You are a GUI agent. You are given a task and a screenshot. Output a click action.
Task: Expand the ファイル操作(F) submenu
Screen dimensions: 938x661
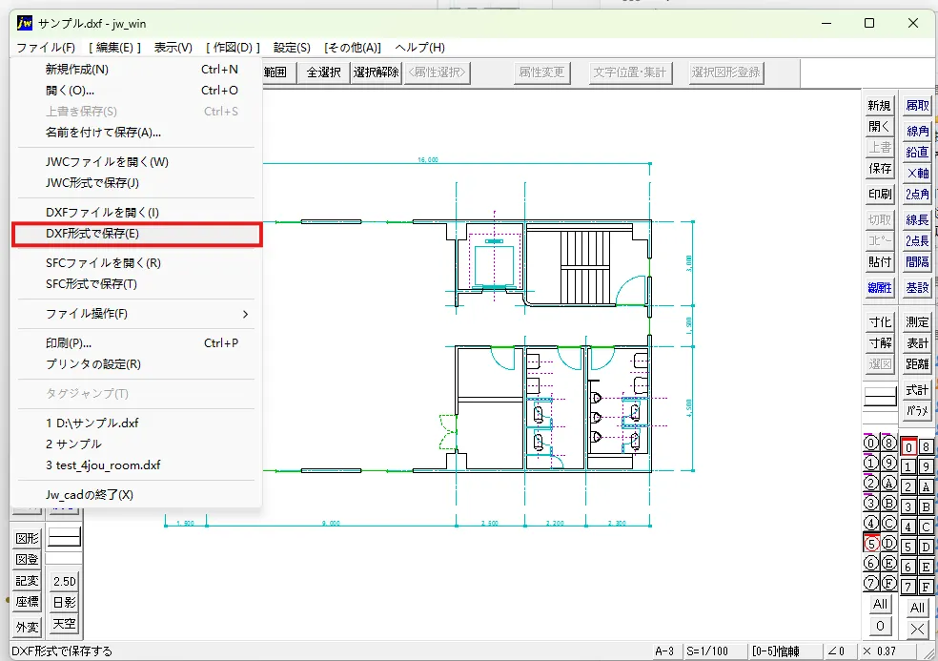point(135,314)
